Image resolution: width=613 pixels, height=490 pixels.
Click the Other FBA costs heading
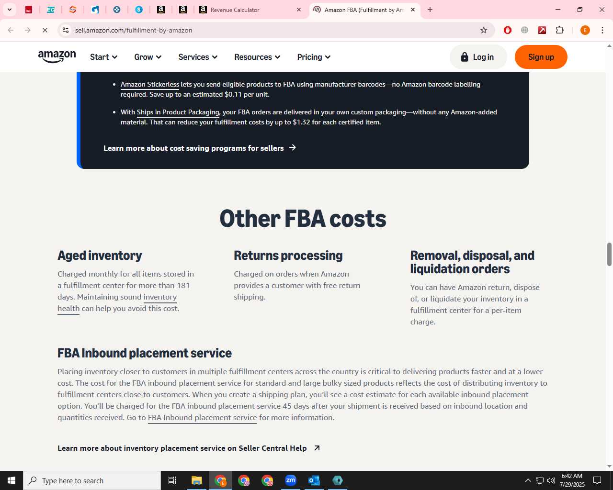point(303,219)
